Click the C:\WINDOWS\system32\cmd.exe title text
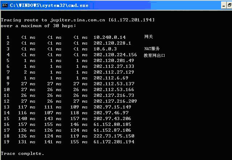Image resolution: width=232 pixels, height=160 pixels. (49, 5)
